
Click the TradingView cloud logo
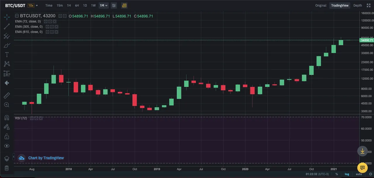point(22,158)
